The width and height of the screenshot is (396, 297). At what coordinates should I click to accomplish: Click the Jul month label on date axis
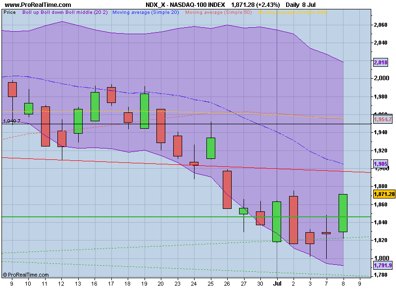pos(277,284)
